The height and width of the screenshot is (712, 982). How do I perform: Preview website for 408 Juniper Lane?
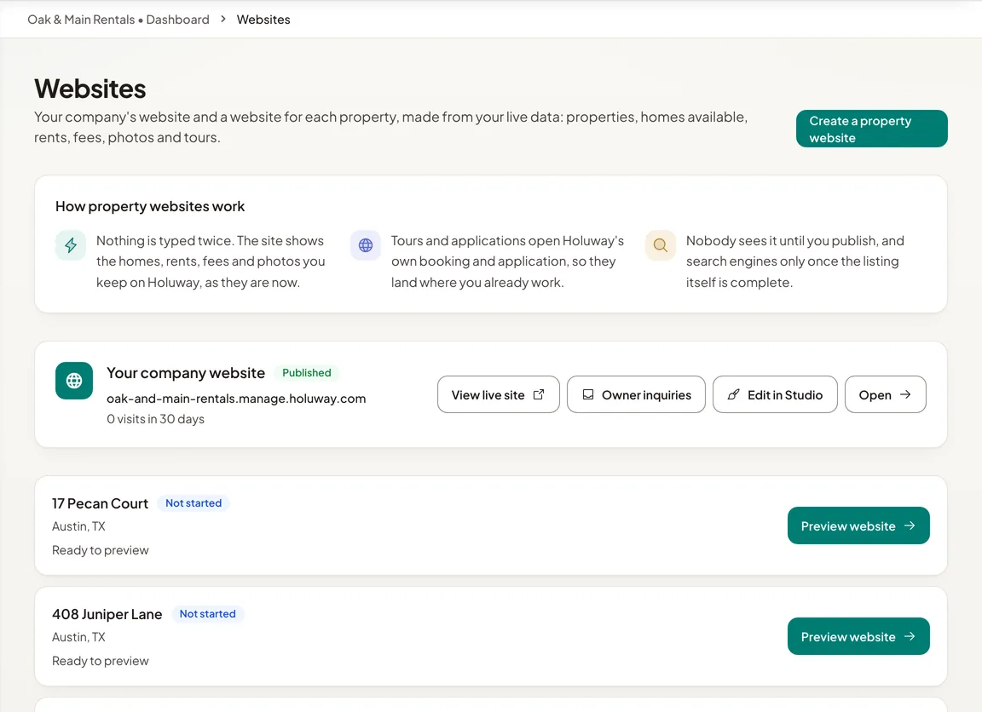pos(858,636)
